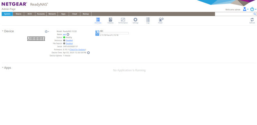
Task: Switch to the Accounts tab
Action: 41,14
